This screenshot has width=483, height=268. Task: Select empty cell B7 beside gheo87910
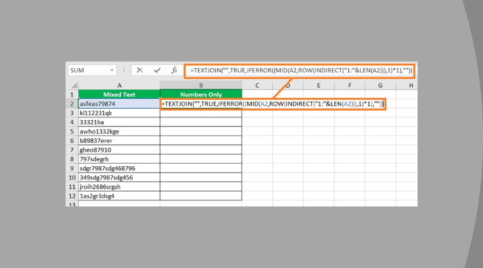201,150
